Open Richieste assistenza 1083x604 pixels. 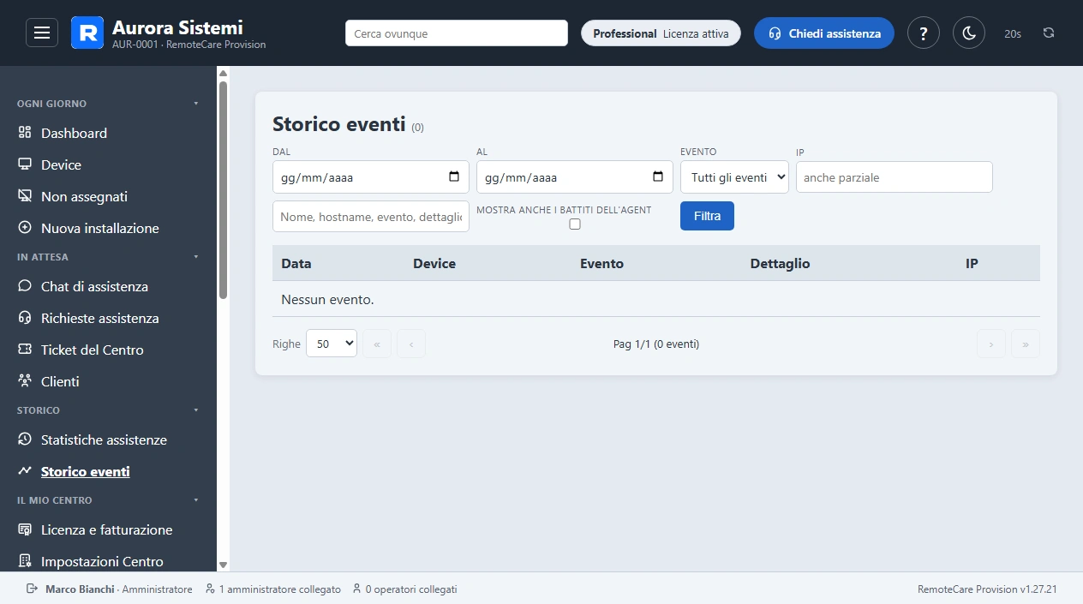pyautogui.click(x=100, y=318)
